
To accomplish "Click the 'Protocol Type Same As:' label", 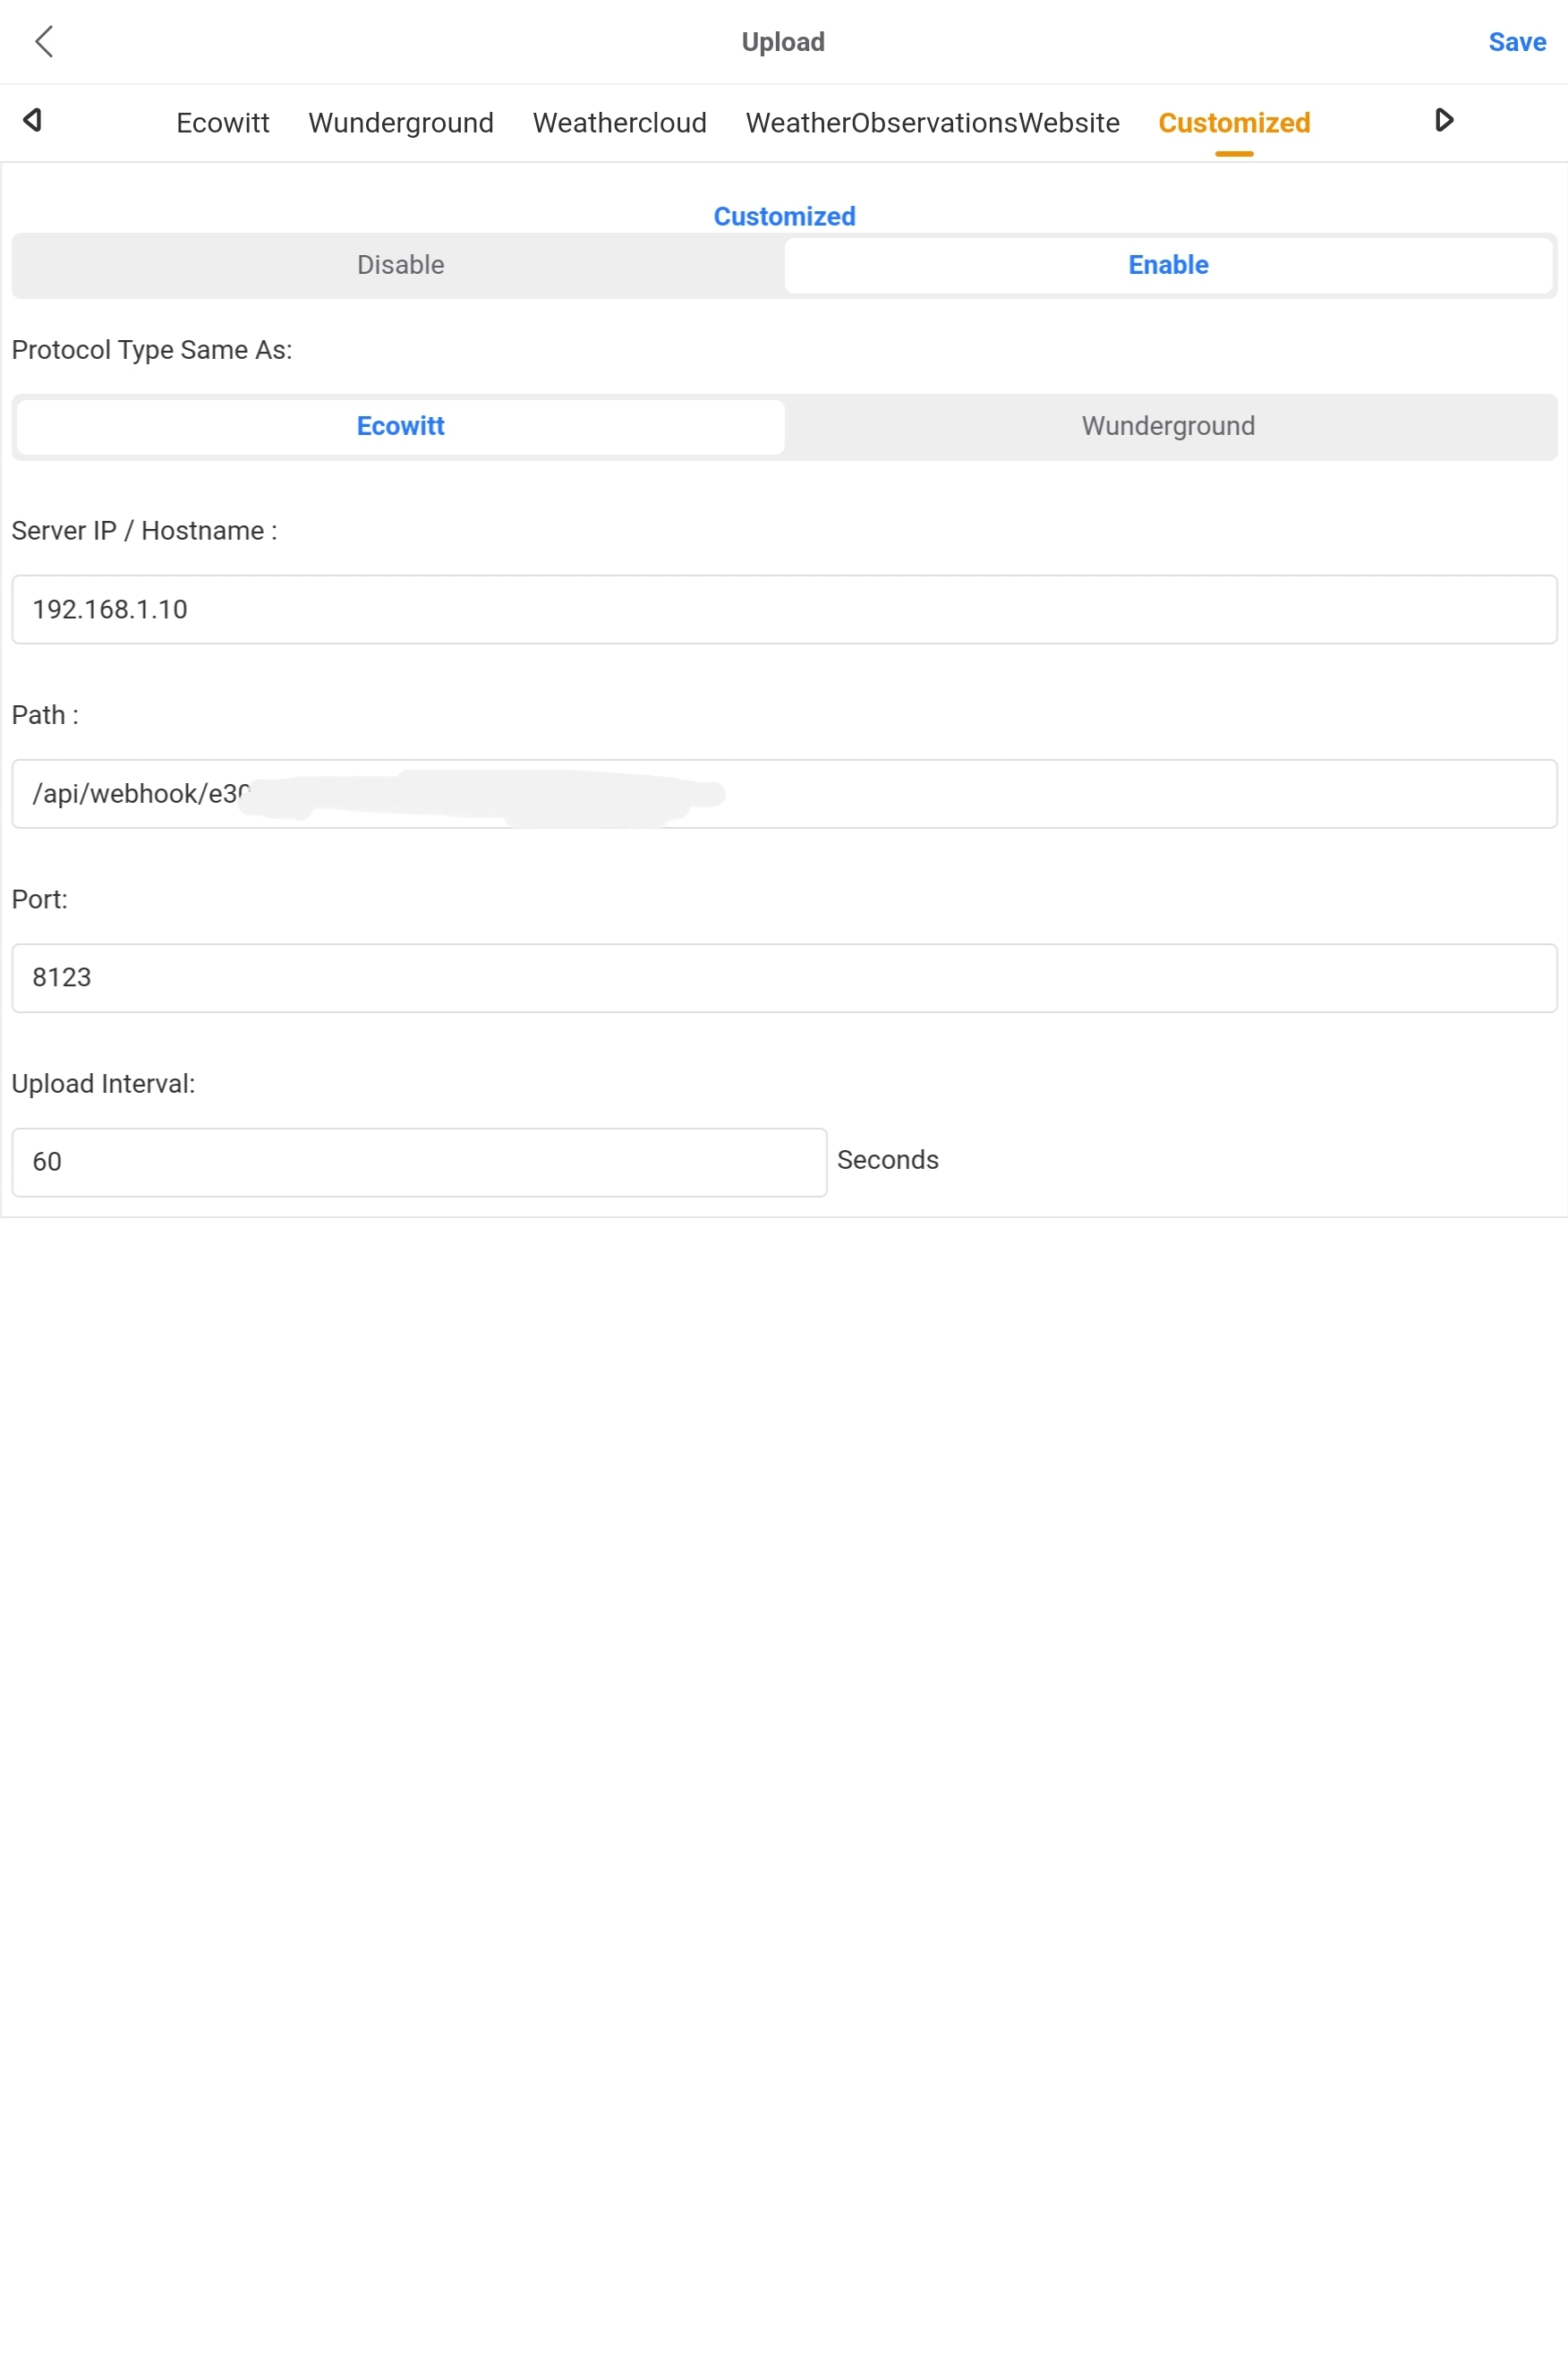I will click(152, 351).
